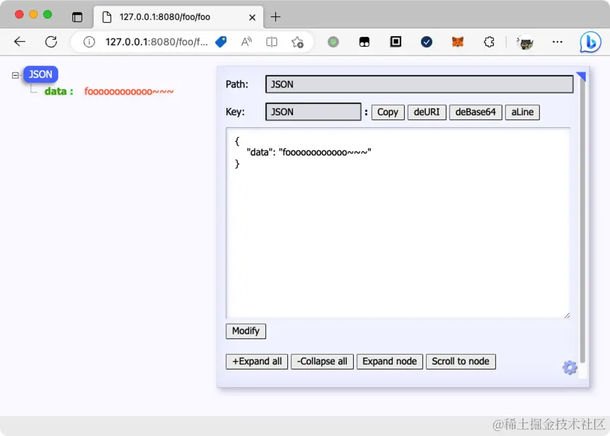
Task: Click inside the JSON content textarea
Action: coord(398,223)
